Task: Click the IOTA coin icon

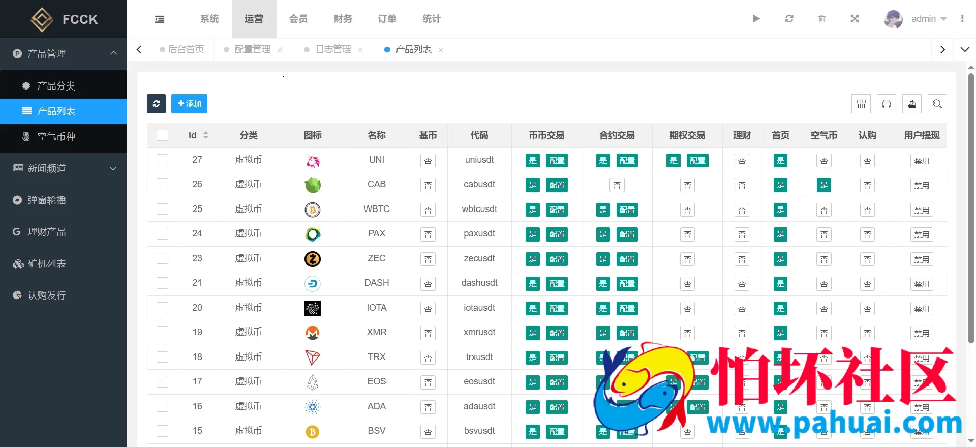Action: tap(313, 308)
